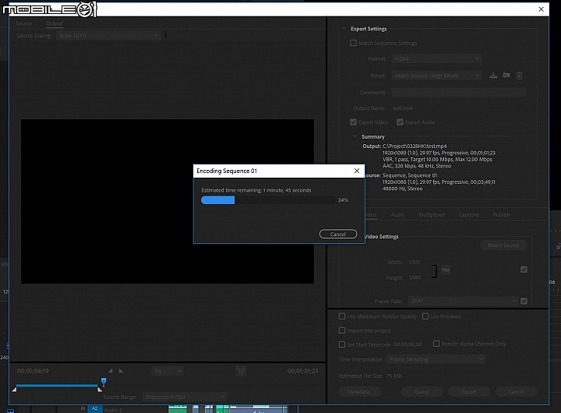
Task: Click the Width value 1,920
Action: point(415,262)
